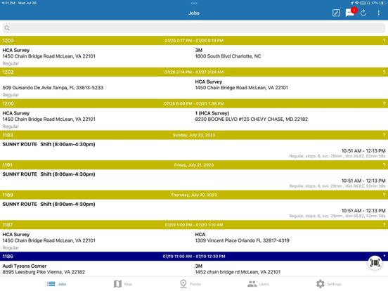Click the Wi-Fi icon in status bar
The image size is (388, 291).
click(x=356, y=3)
